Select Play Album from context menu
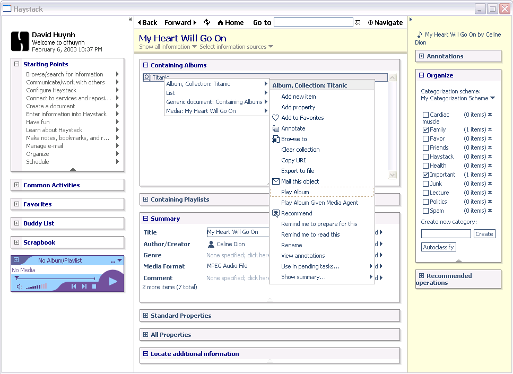Screen dimensions: 513x374 pos(295,192)
